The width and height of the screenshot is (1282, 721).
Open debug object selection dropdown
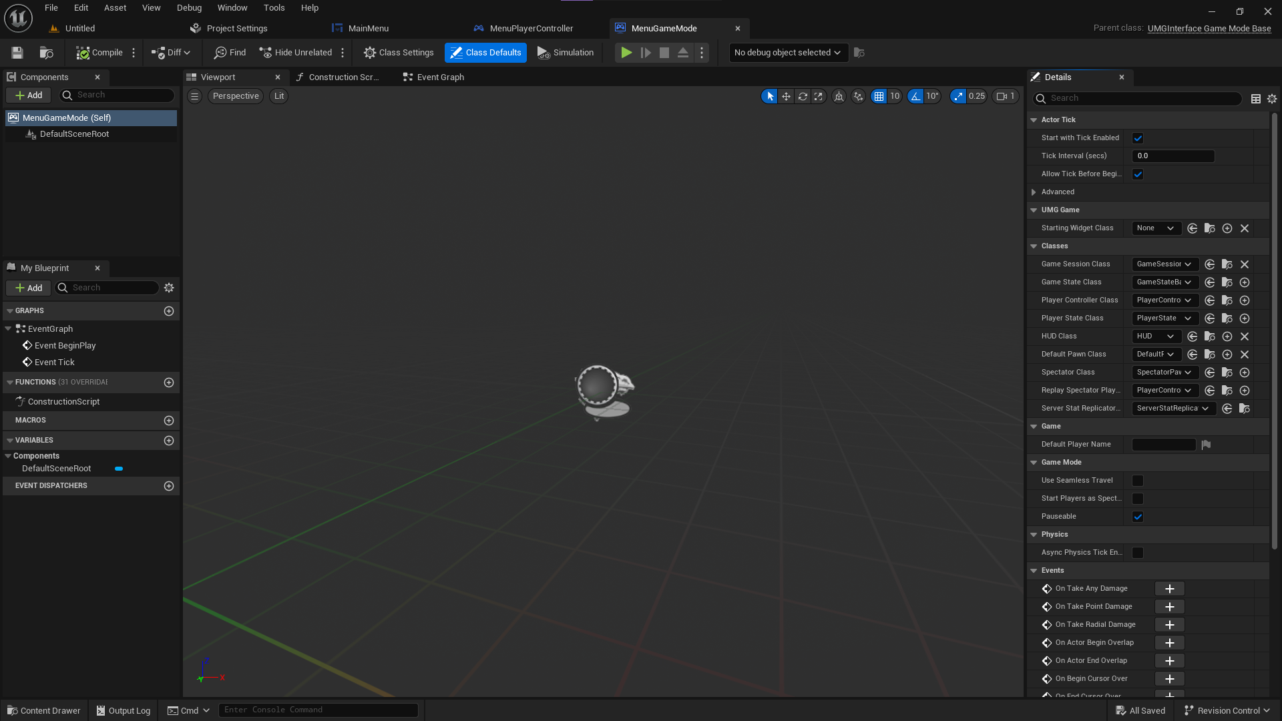[x=788, y=53]
